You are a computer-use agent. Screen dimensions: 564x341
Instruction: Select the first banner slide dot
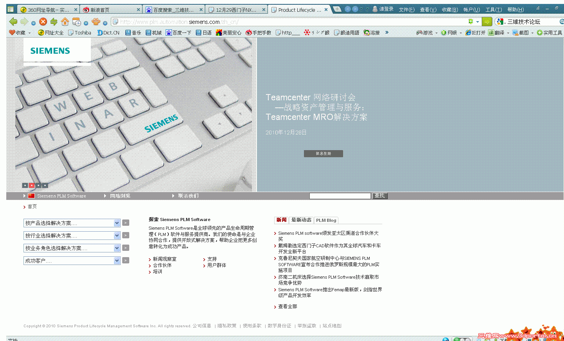tap(25, 185)
